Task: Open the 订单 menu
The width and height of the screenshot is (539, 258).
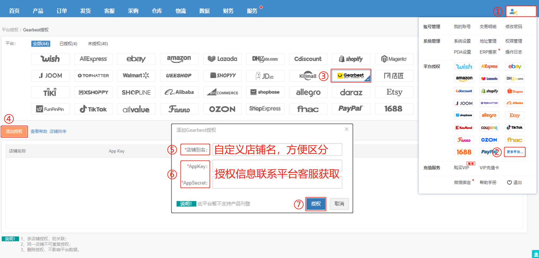Action: coord(62,11)
